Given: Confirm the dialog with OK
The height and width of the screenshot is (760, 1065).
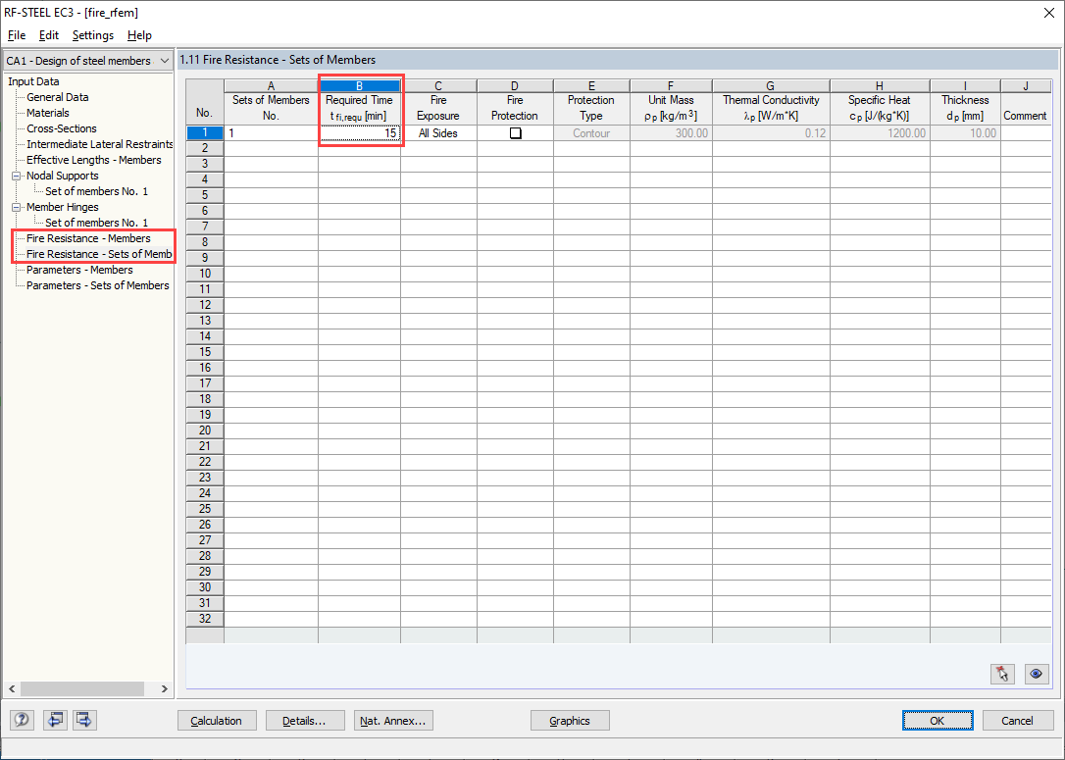Looking at the screenshot, I should (938, 720).
